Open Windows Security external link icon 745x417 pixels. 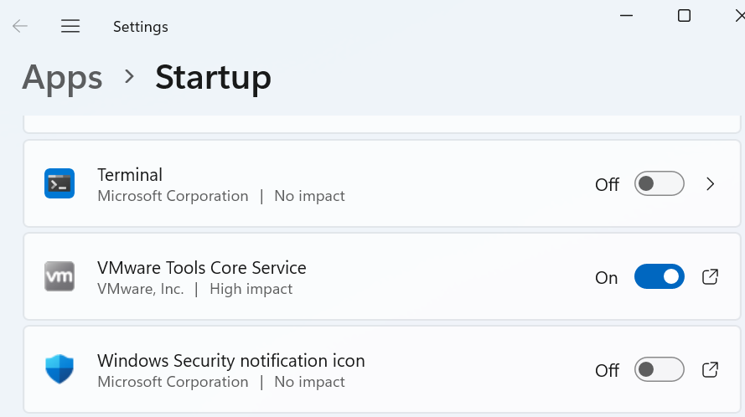(710, 369)
